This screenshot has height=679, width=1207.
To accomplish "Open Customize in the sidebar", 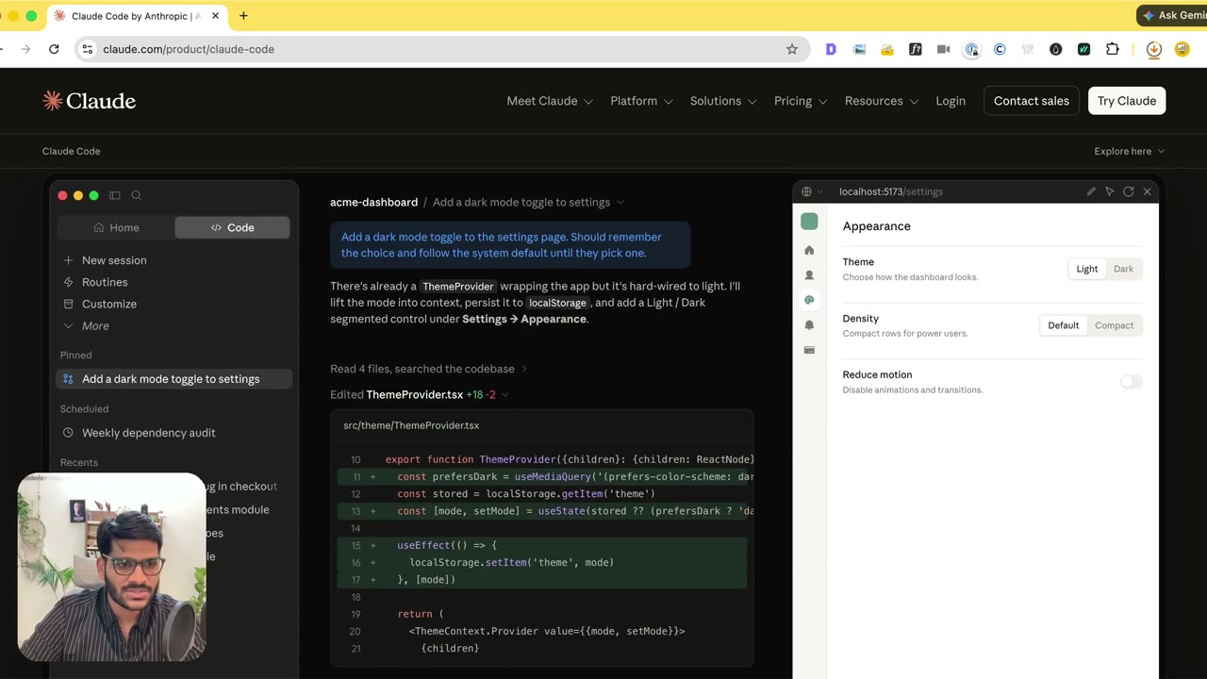I will pos(109,304).
